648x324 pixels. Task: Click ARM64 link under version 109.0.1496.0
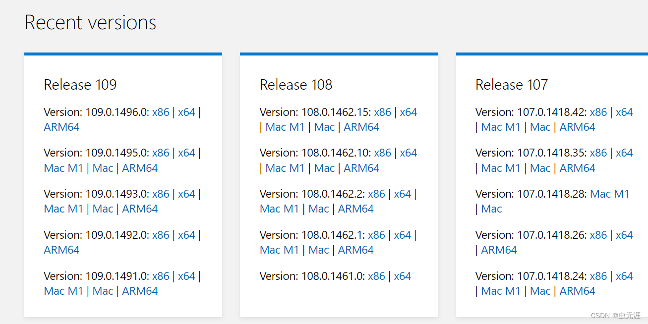click(x=61, y=127)
